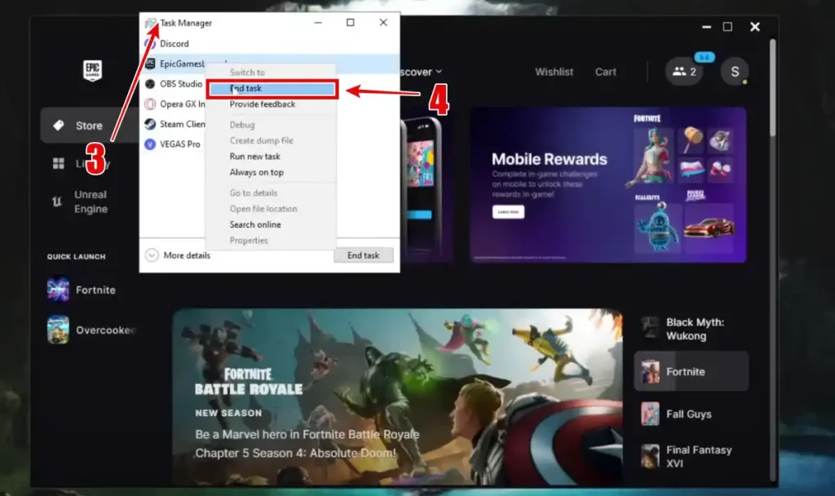Open the Unreal Engine logo icon
The height and width of the screenshot is (496, 835).
pyautogui.click(x=57, y=202)
